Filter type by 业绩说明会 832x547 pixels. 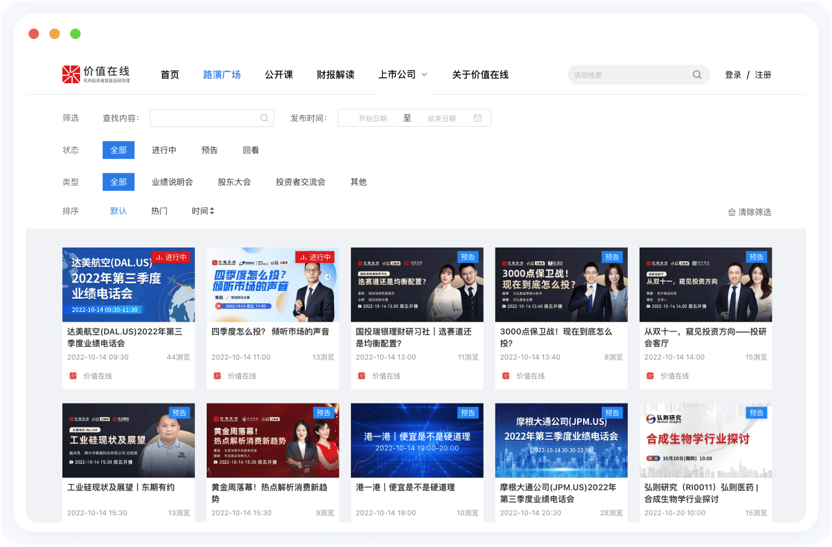coord(172,182)
